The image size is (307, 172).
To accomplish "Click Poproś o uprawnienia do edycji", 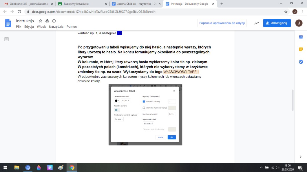I will [222, 23].
